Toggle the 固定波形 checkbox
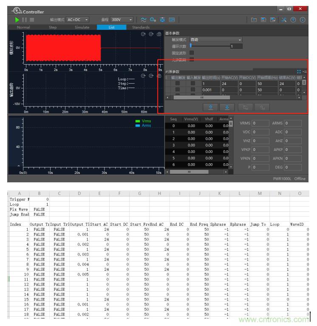Viewport: 317px width, 326px height. tap(192, 53)
